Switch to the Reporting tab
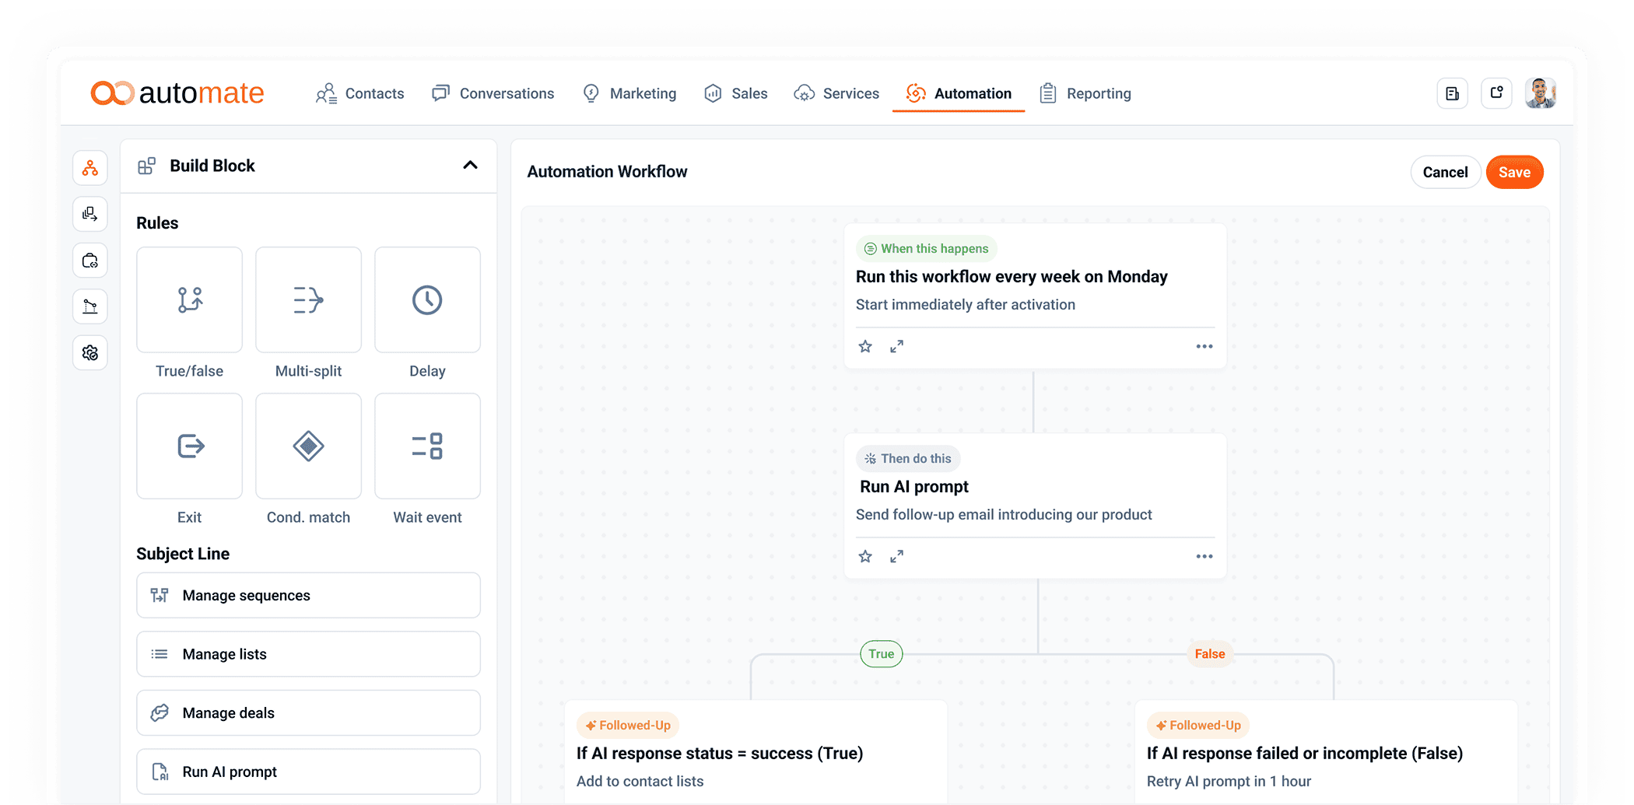Image resolution: width=1634 pixels, height=805 pixels. tap(1085, 93)
